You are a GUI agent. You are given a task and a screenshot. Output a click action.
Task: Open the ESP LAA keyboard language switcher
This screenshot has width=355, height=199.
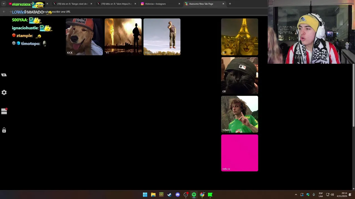tap(321, 195)
